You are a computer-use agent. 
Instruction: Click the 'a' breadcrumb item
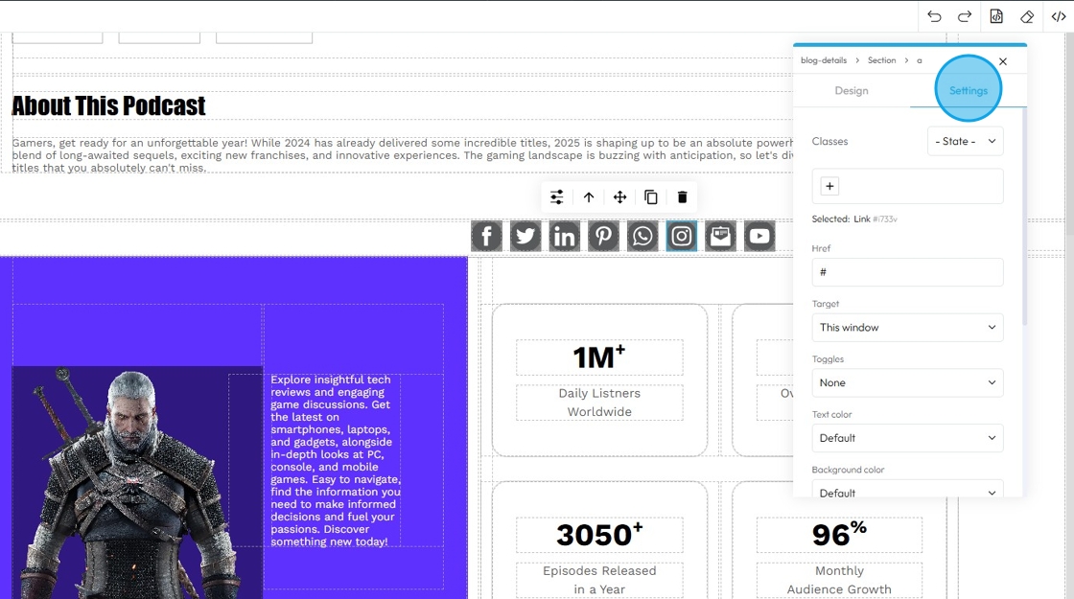point(920,60)
